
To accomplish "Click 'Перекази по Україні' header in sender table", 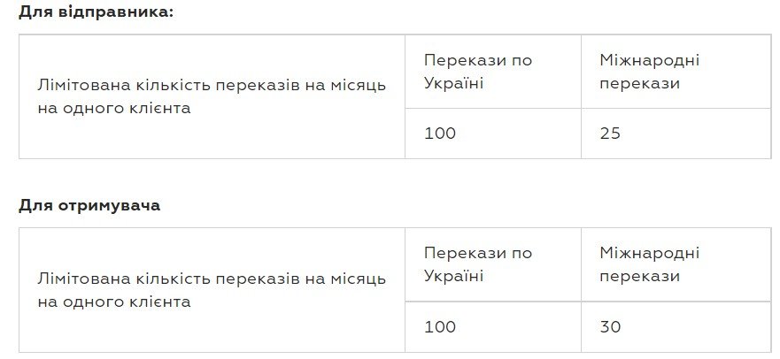I will pyautogui.click(x=478, y=72).
